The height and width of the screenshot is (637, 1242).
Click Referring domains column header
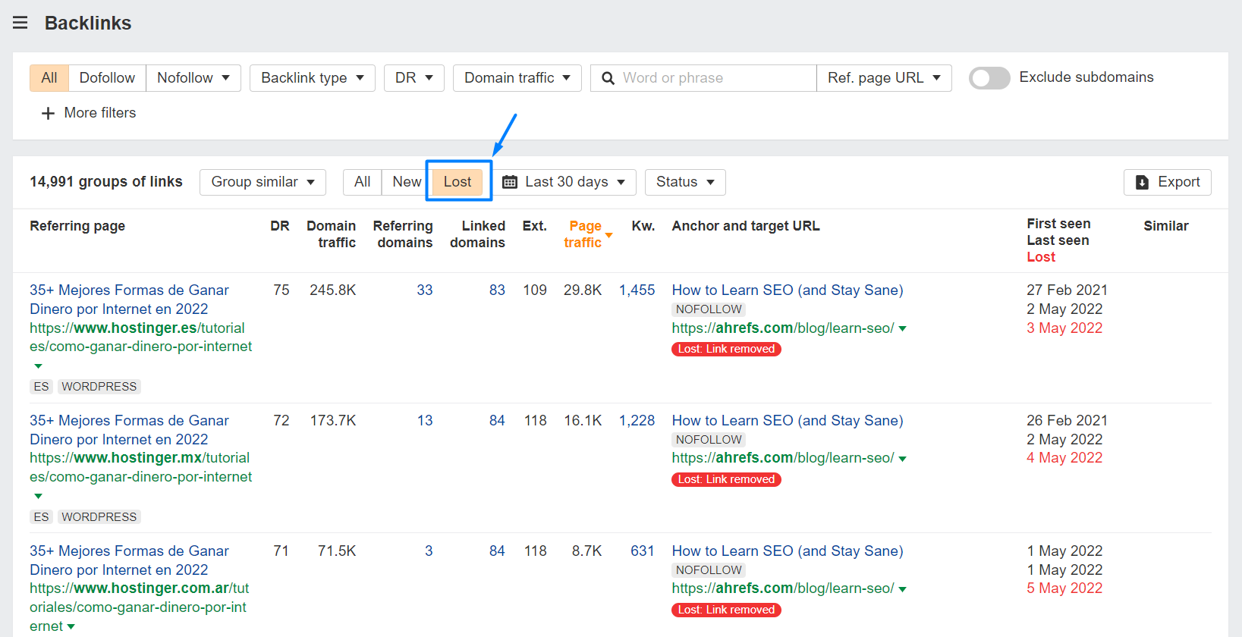click(x=403, y=234)
